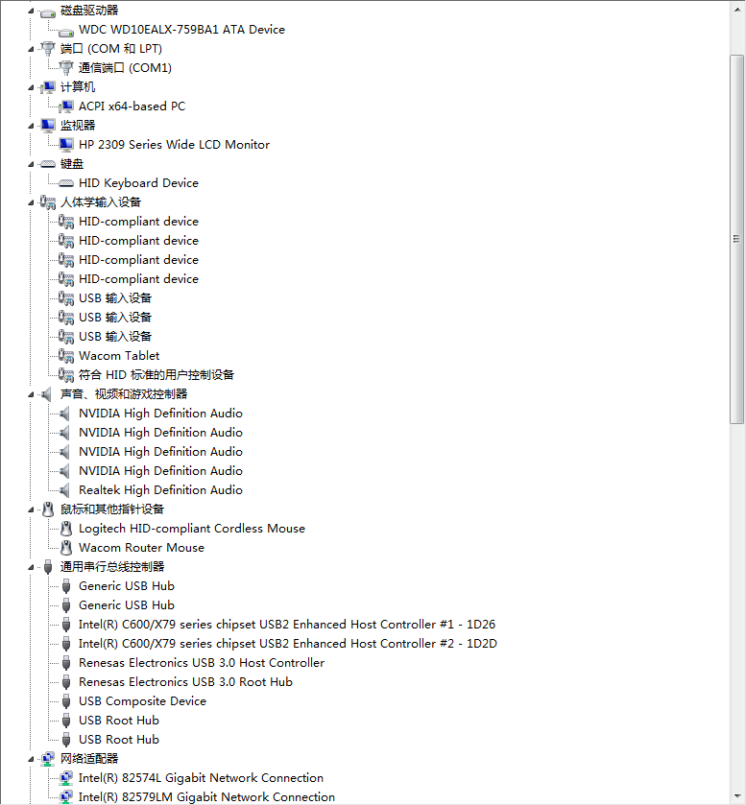
Task: Select WDC WD10EALX-759BA1 ATA Device
Action: pos(181,30)
